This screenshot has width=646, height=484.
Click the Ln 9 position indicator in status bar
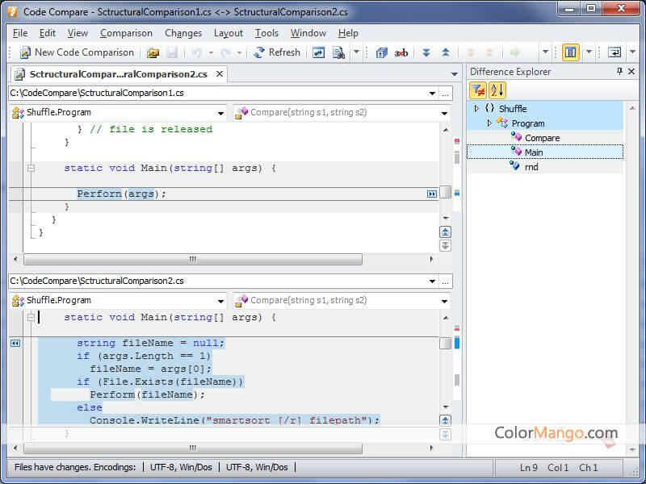(x=530, y=468)
